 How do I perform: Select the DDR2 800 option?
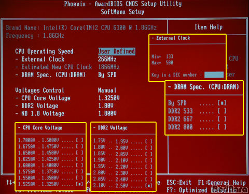(197, 127)
